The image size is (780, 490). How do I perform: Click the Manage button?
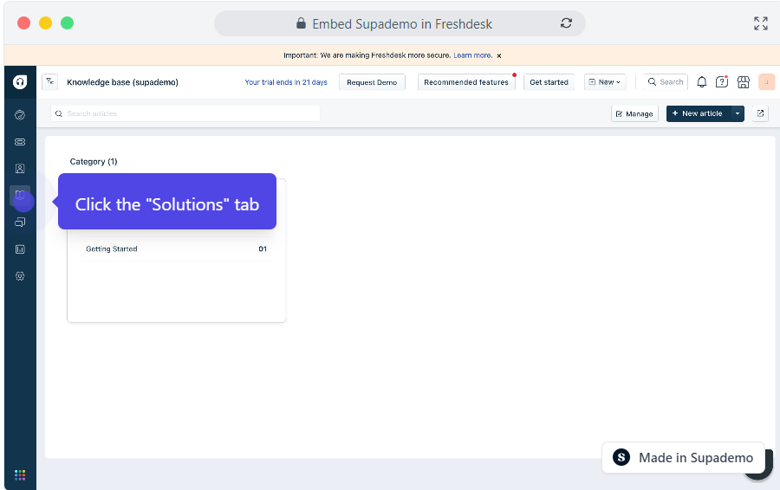634,113
